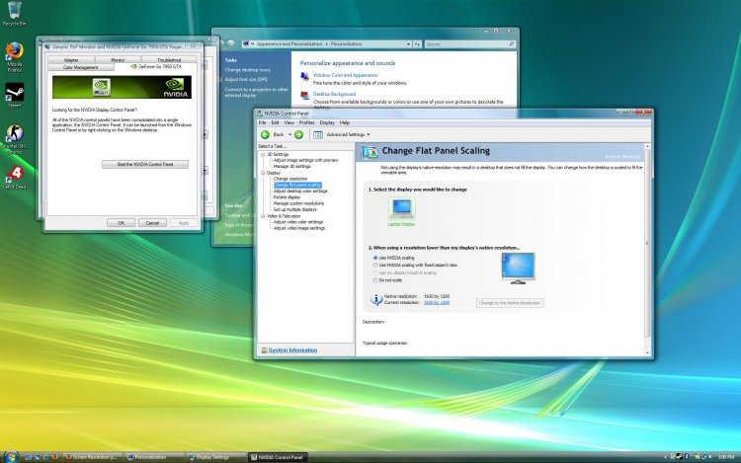The image size is (741, 463).
Task: Click the NVIDIA logo banner in the properties dialog
Action: 122,87
